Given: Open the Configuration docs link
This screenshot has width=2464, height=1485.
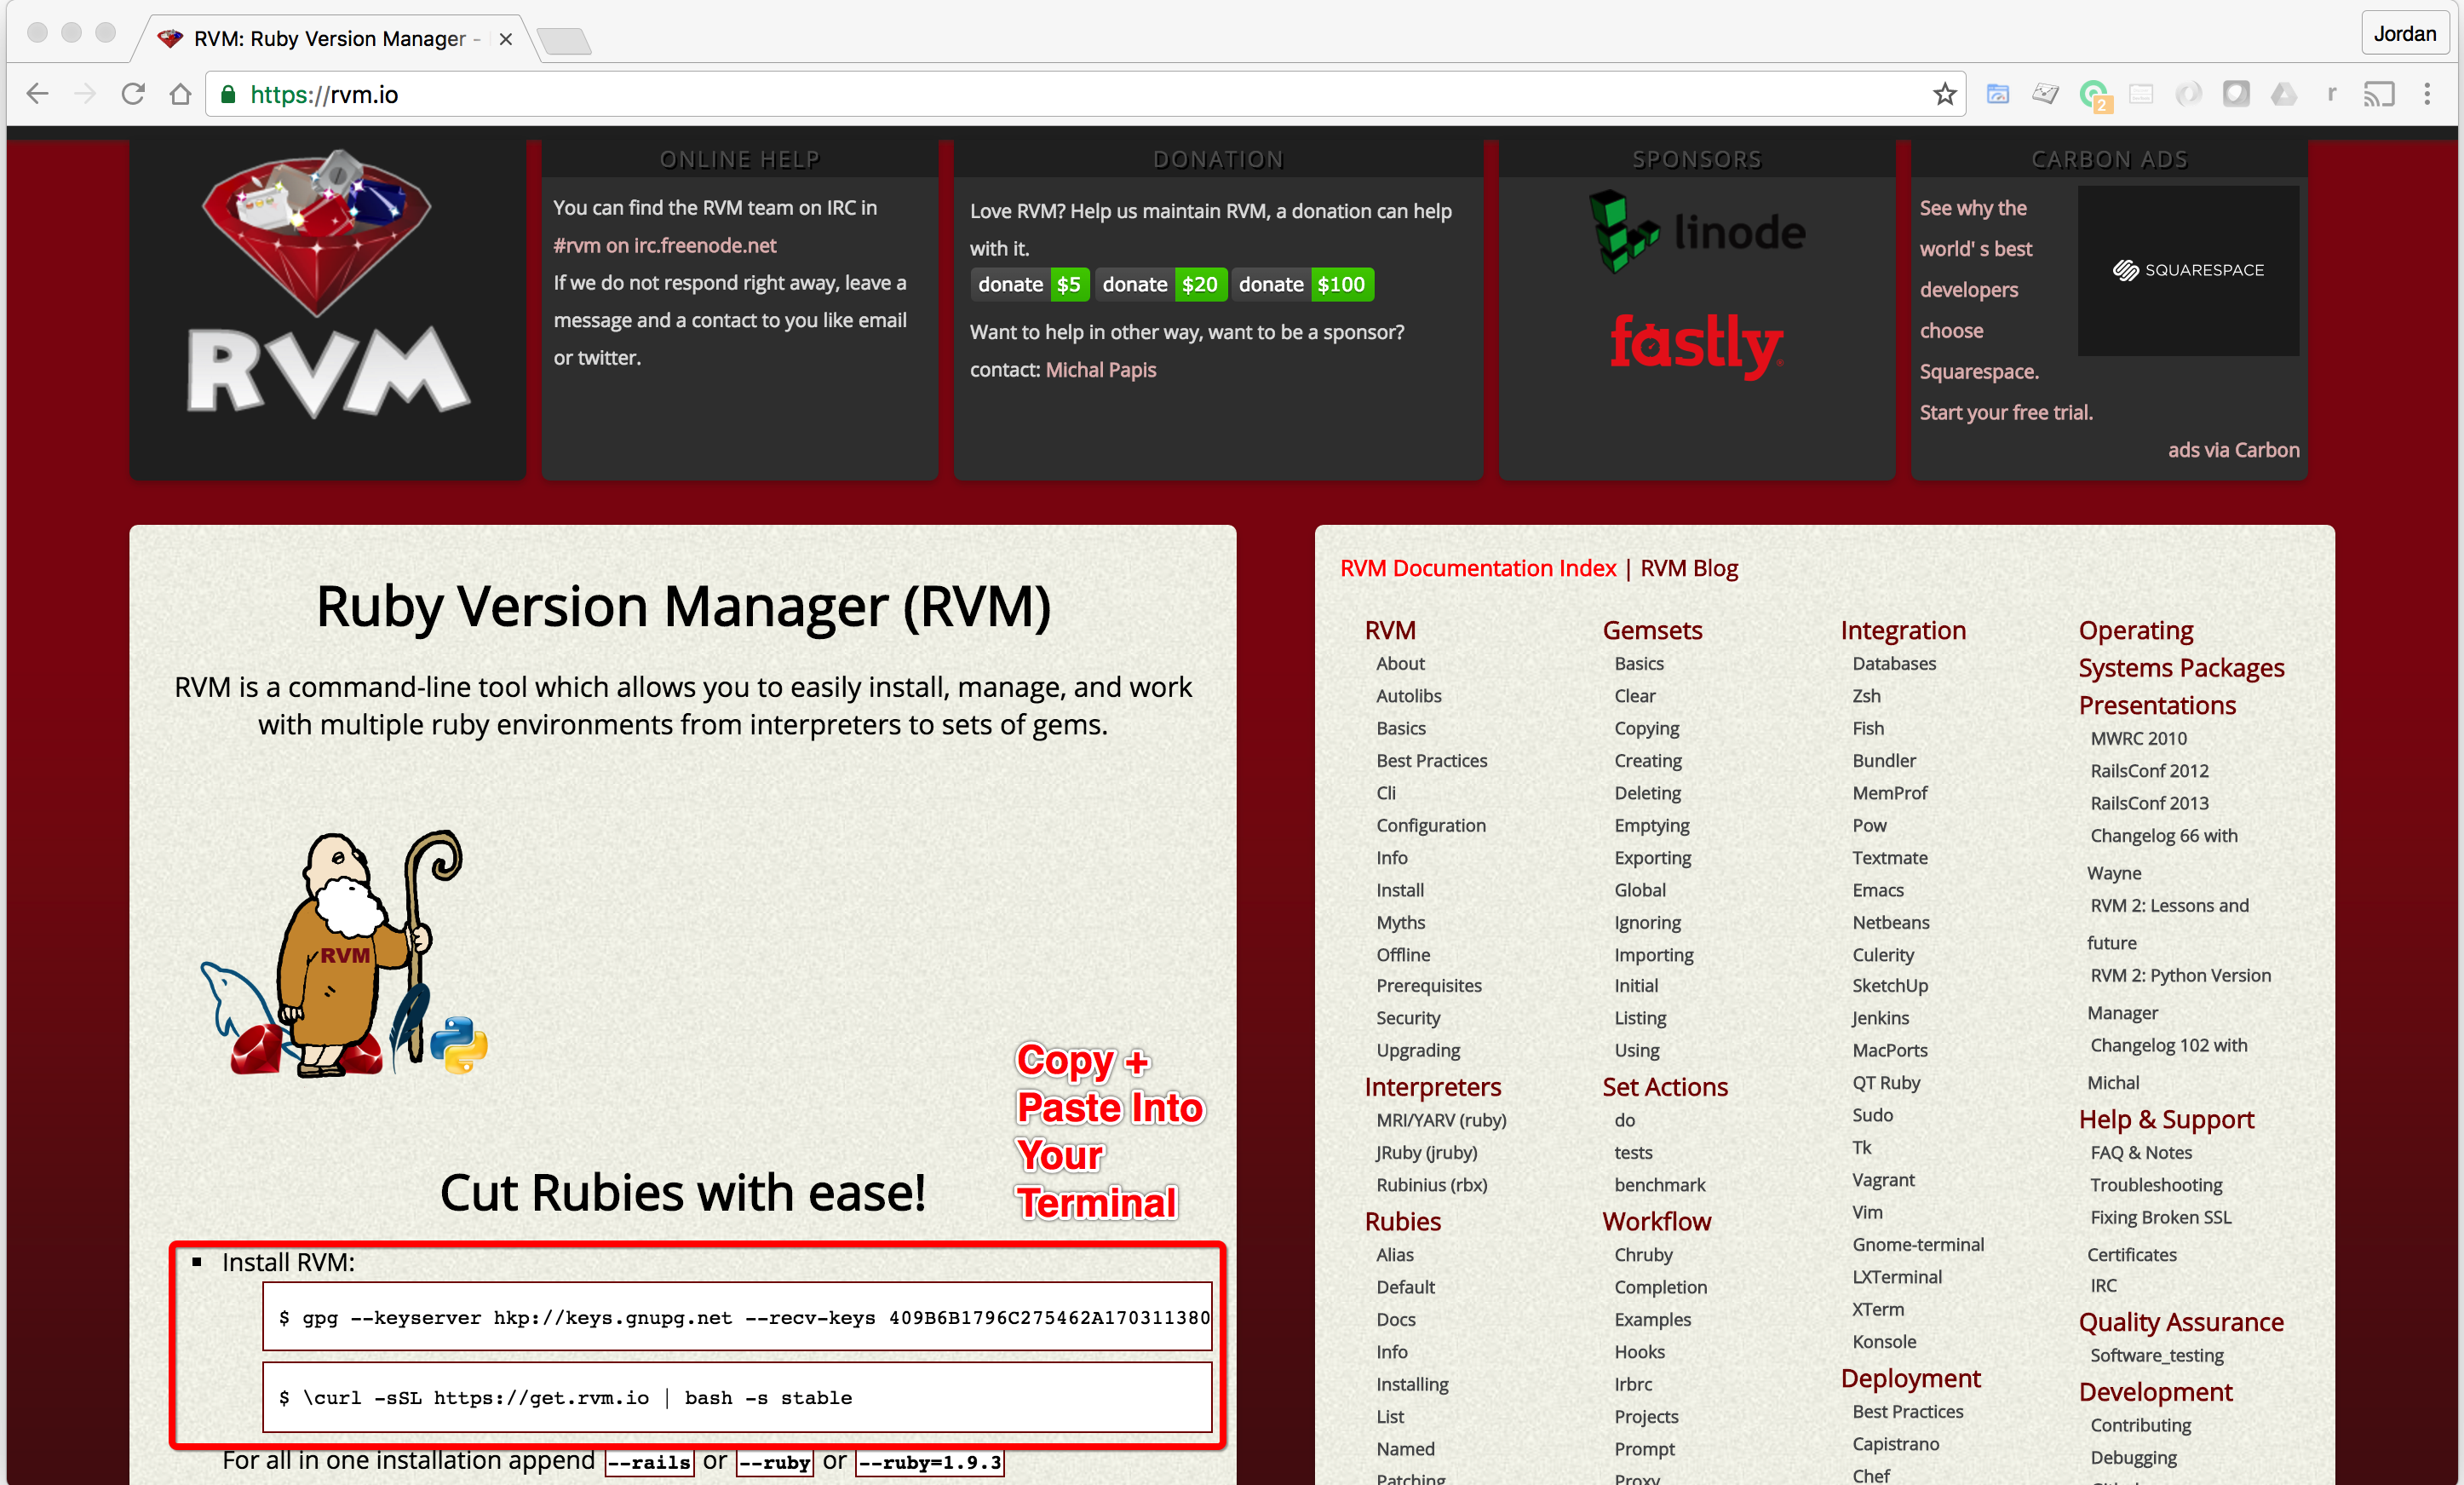Looking at the screenshot, I should pyautogui.click(x=1431, y=825).
